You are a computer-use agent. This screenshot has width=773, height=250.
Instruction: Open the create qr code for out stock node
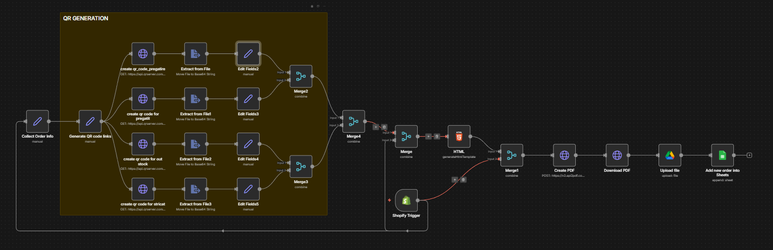(143, 144)
